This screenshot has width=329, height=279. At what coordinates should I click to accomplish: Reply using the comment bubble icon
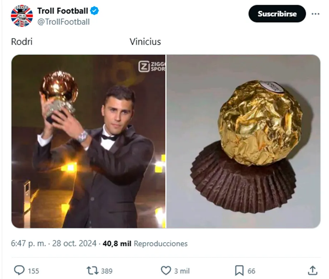pos(19,270)
